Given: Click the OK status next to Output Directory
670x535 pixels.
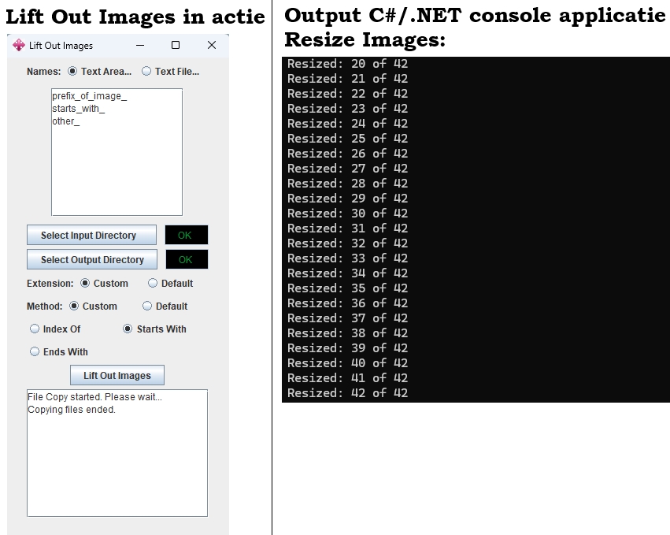Looking at the screenshot, I should coord(187,259).
